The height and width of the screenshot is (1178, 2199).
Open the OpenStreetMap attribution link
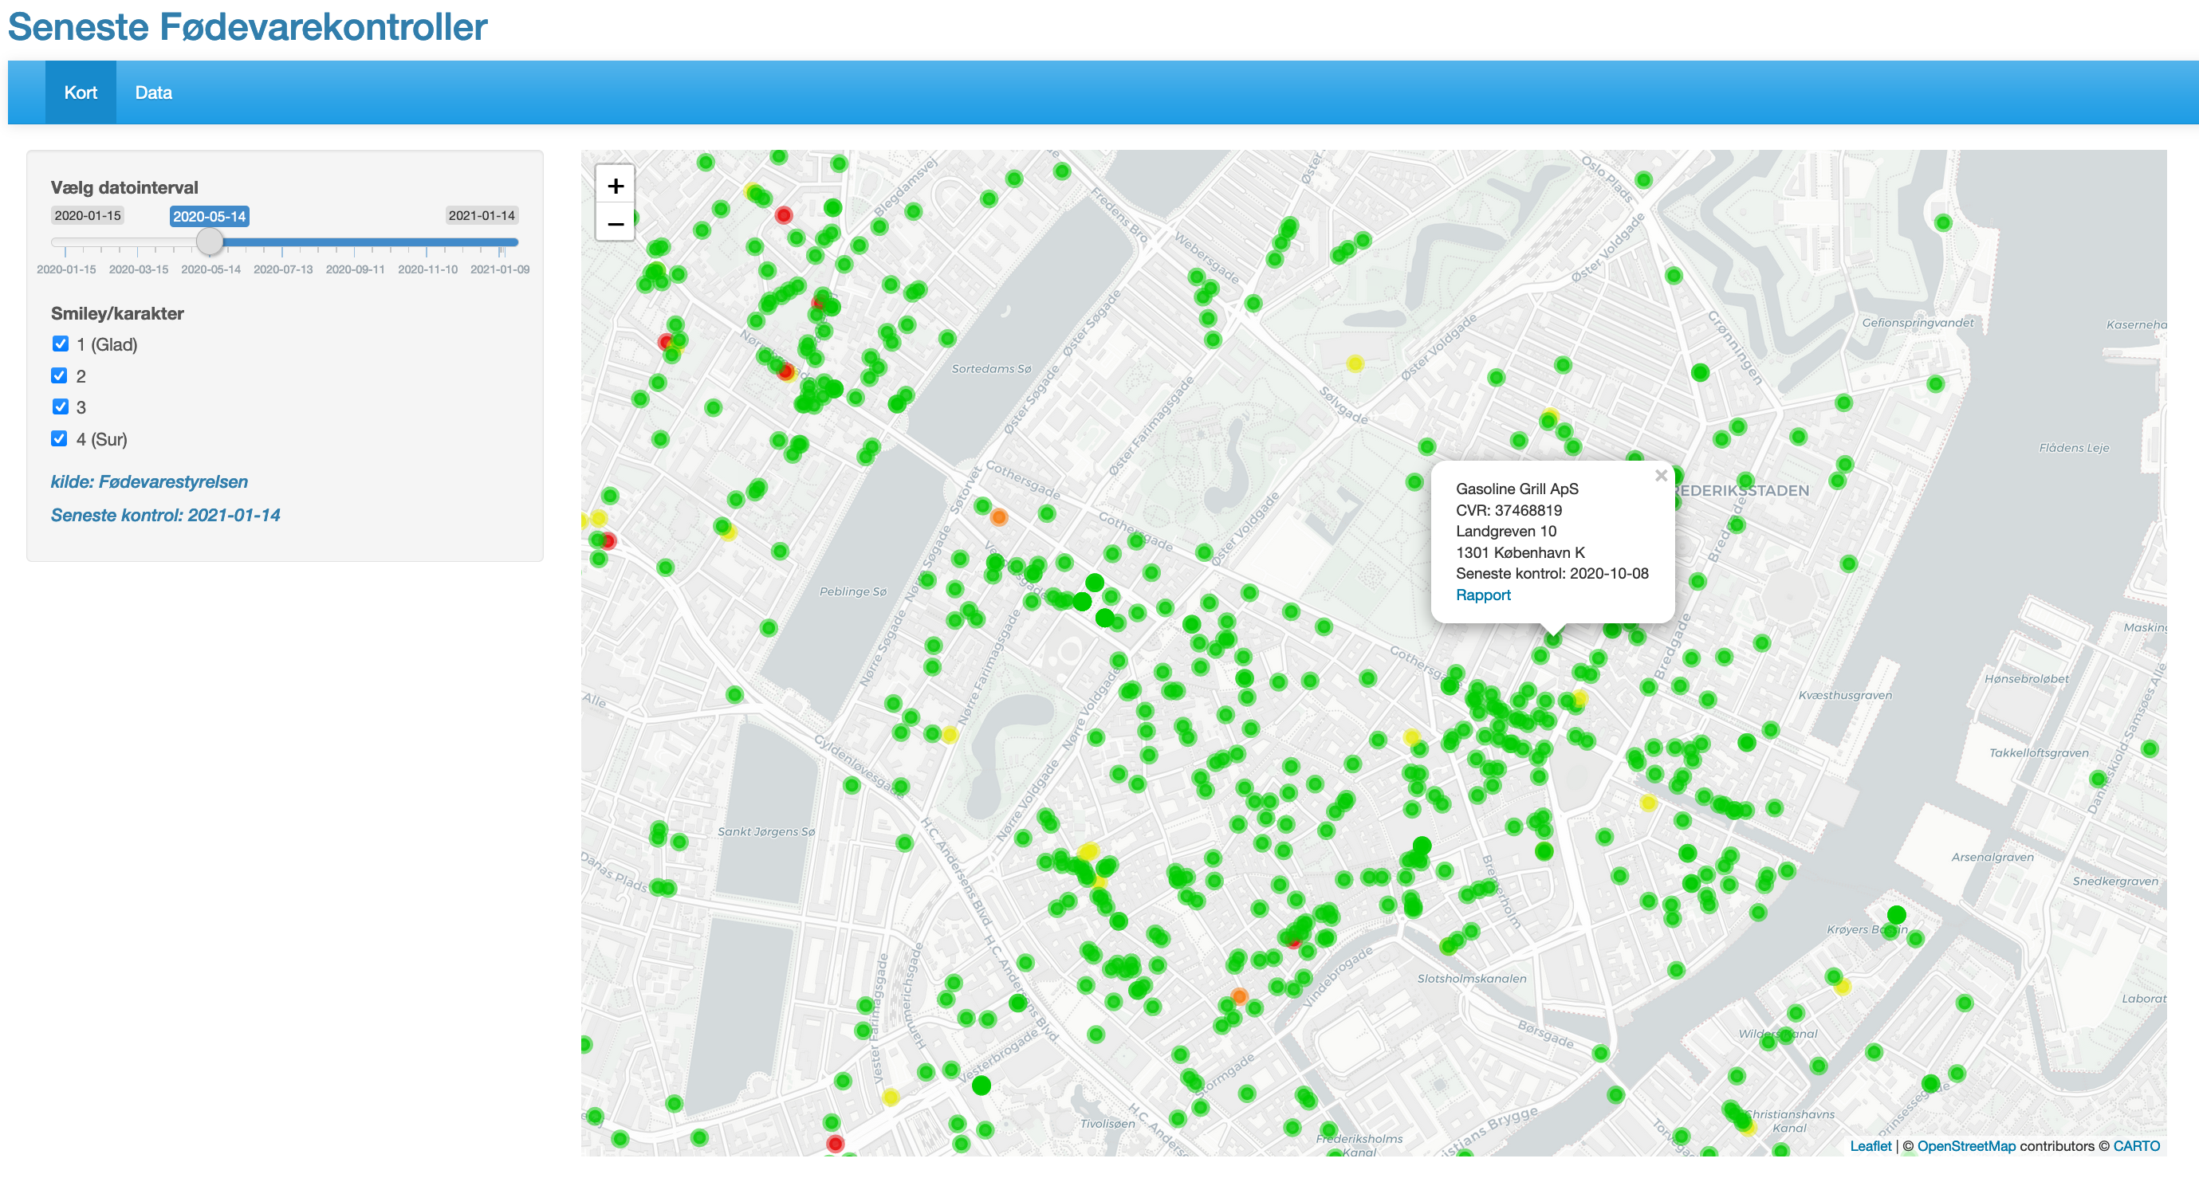tap(1965, 1145)
